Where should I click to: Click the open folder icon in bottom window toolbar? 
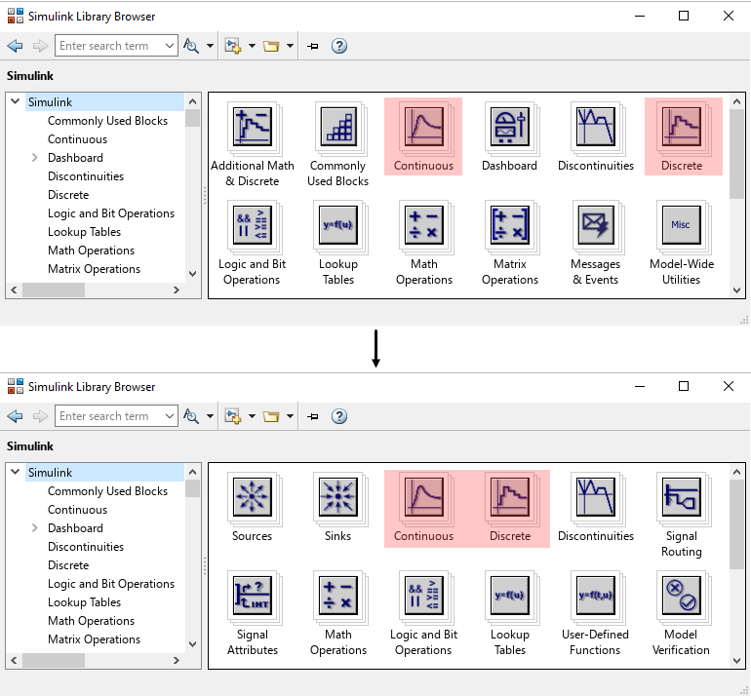[x=271, y=416]
